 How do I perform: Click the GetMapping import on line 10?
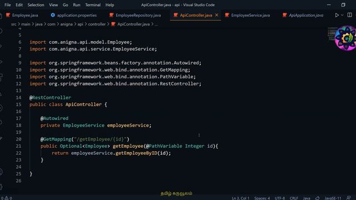point(110,70)
